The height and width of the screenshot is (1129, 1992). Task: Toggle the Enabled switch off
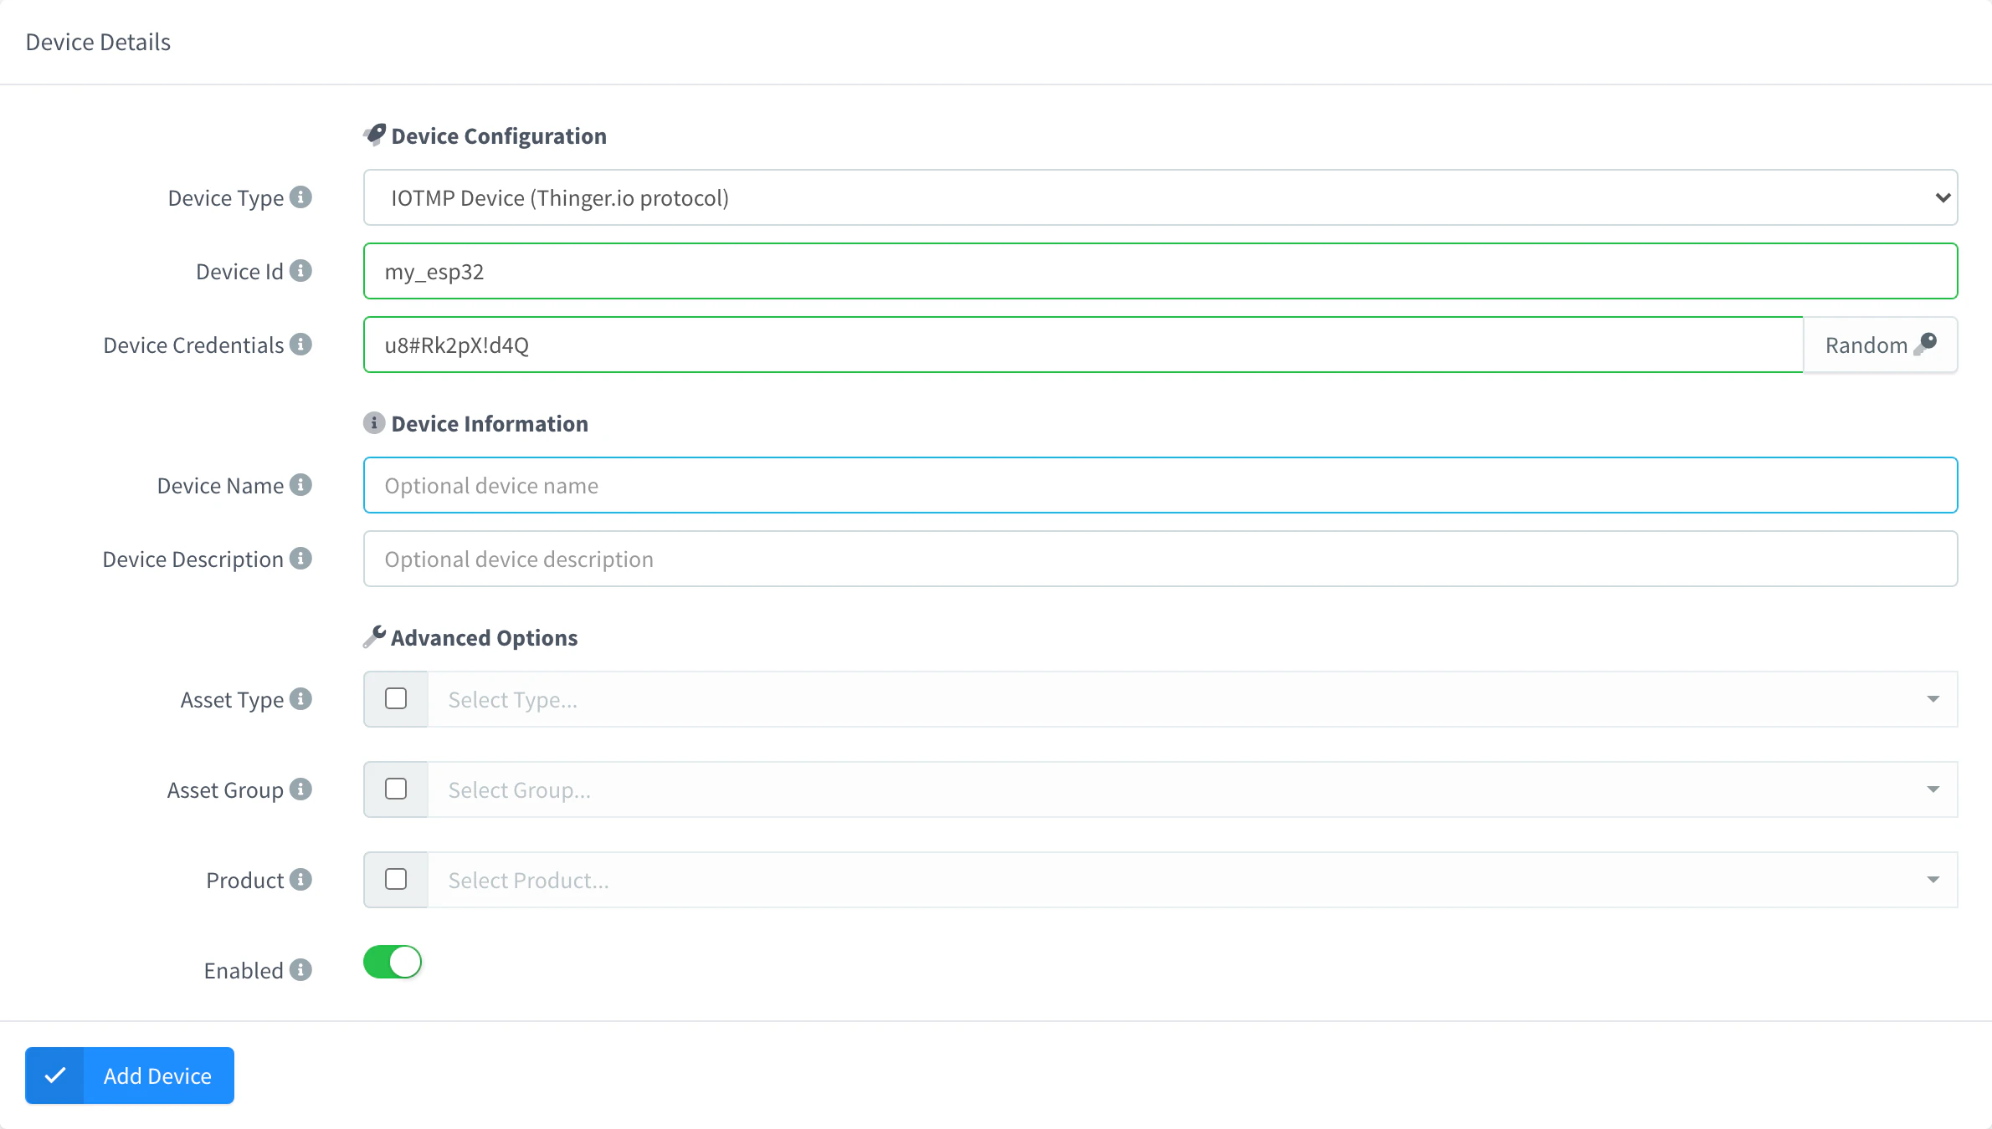pos(393,962)
